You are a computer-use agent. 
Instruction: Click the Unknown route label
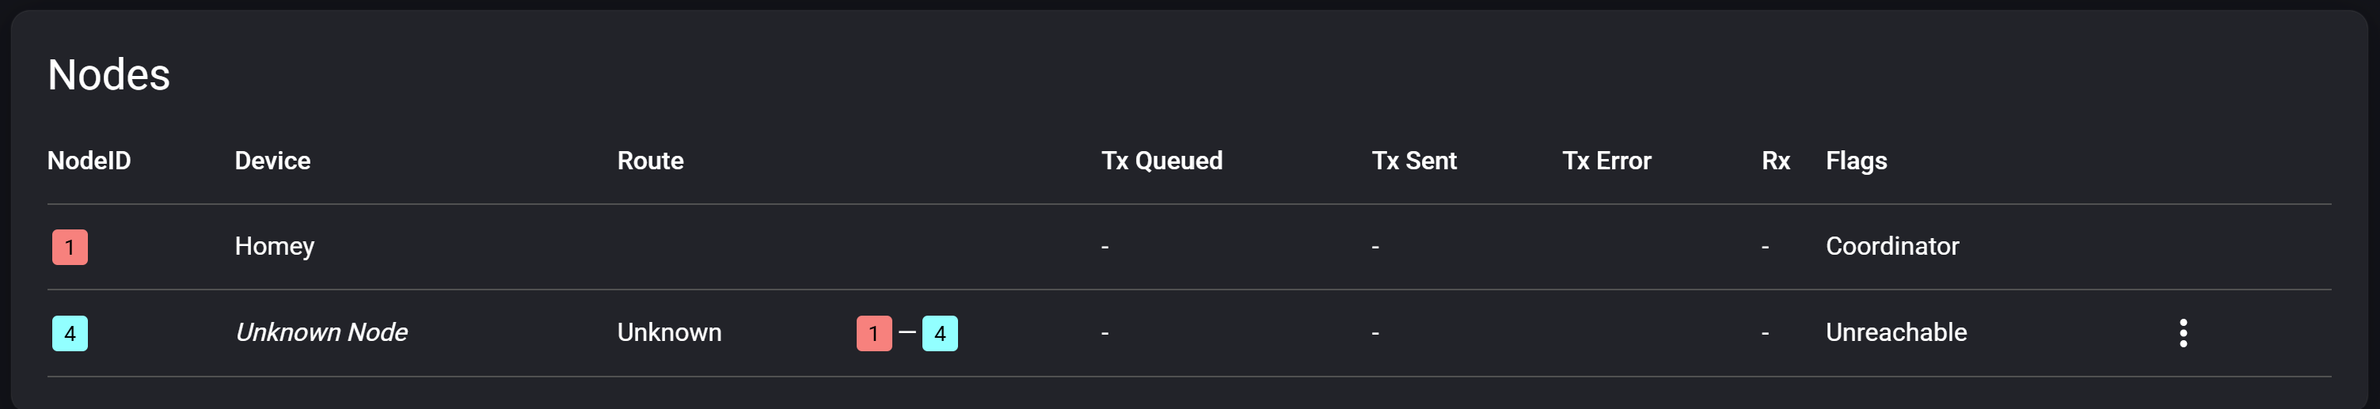tap(669, 332)
